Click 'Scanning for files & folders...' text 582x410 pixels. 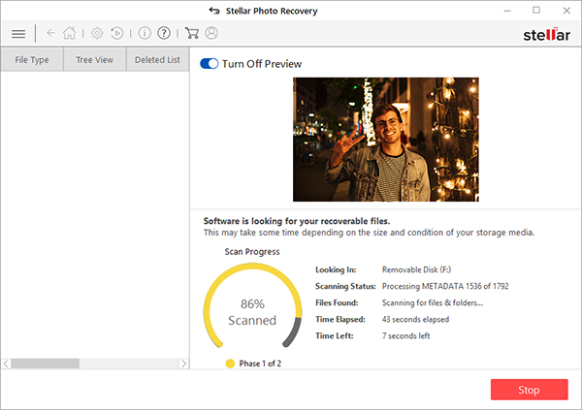(x=433, y=302)
